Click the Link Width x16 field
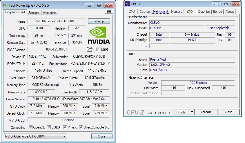This screenshot has width=245, height=143. [173, 88]
